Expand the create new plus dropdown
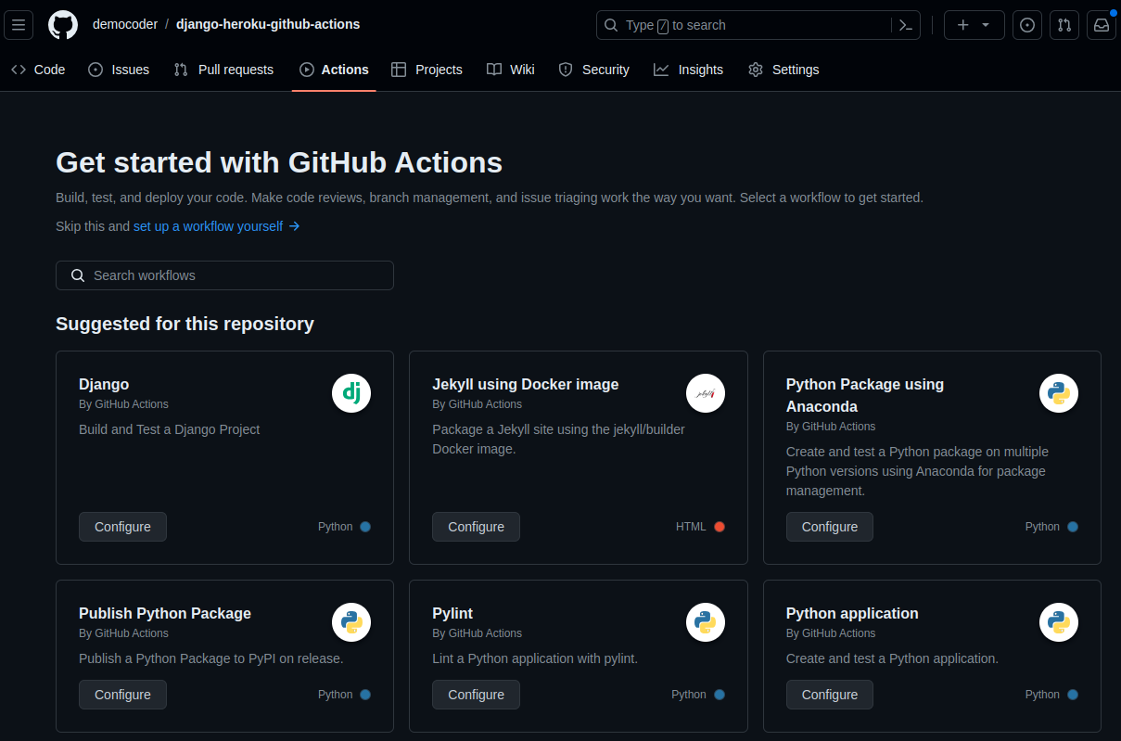Viewport: 1121px width, 741px height. [974, 25]
